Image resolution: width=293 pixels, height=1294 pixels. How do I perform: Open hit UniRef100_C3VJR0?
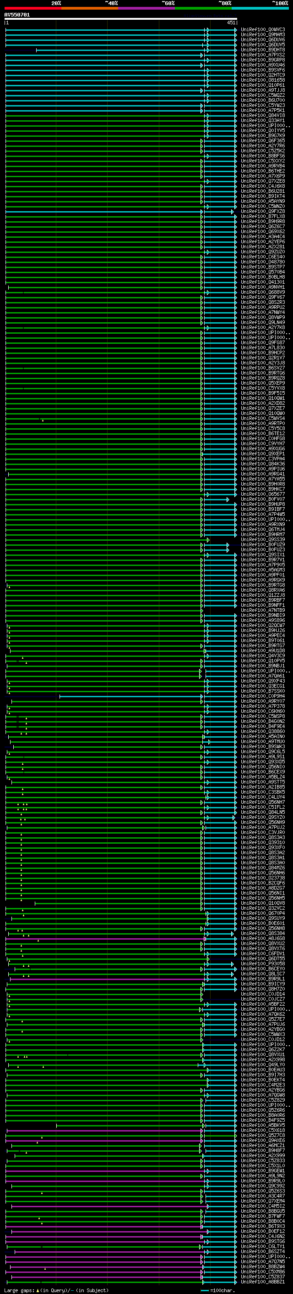(263, 832)
